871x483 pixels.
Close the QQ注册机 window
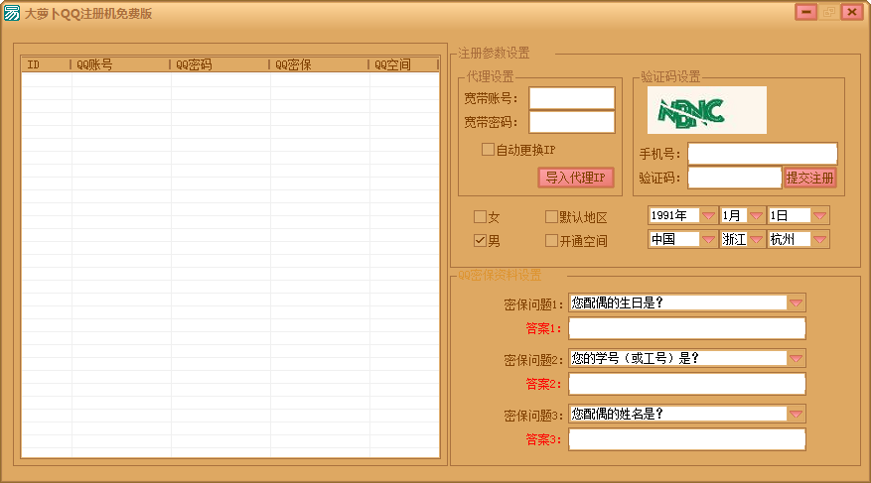851,12
